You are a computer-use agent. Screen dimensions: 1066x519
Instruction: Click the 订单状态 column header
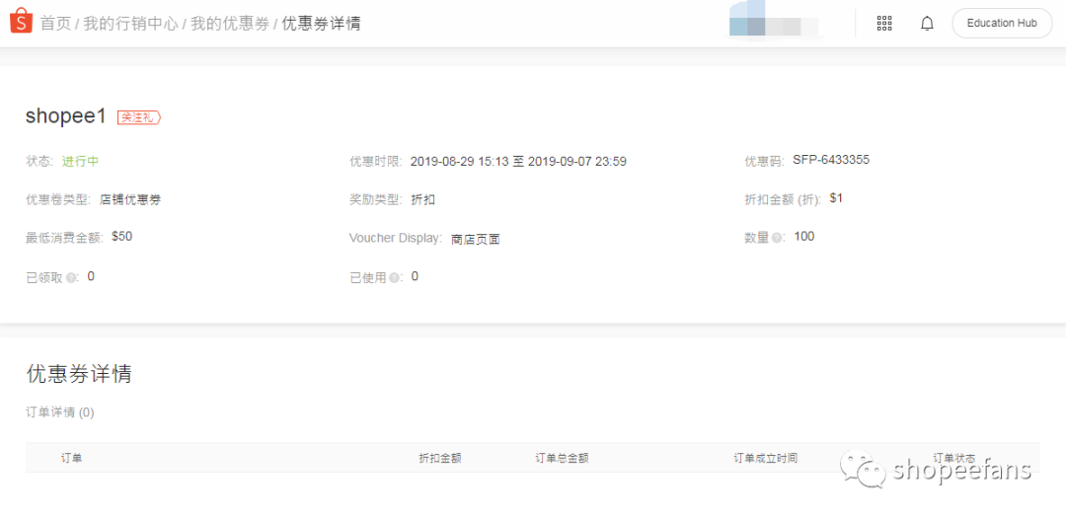[x=953, y=459]
